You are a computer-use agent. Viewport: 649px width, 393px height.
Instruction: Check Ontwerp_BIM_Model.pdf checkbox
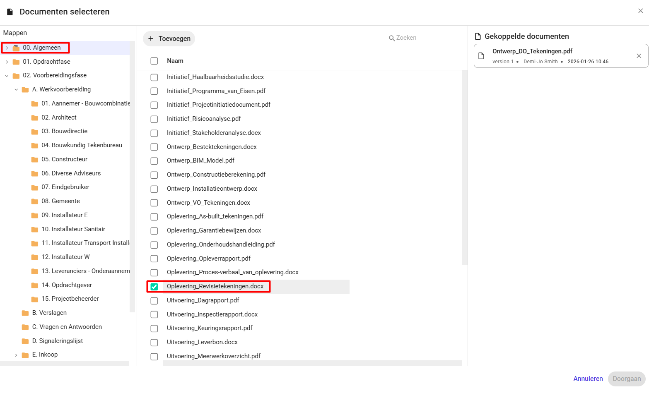point(154,161)
